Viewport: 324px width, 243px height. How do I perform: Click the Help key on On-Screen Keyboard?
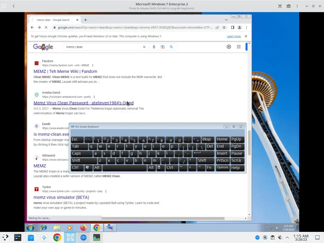click(x=237, y=168)
